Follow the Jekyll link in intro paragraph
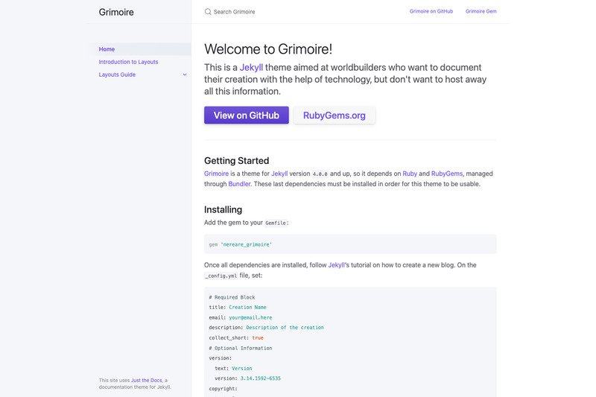The image size is (596, 397). 251,68
